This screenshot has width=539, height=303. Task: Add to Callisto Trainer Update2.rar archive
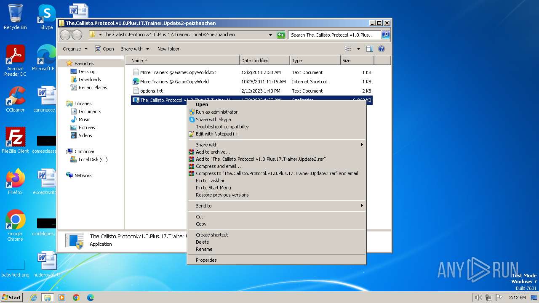click(276, 159)
